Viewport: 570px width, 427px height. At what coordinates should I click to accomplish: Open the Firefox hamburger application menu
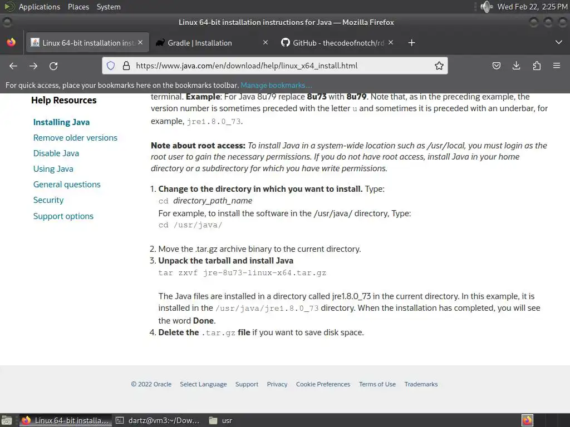557,66
